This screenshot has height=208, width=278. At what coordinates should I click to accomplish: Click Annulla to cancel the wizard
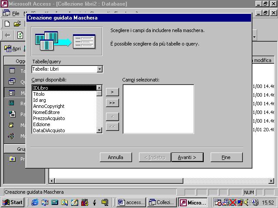coord(116,157)
